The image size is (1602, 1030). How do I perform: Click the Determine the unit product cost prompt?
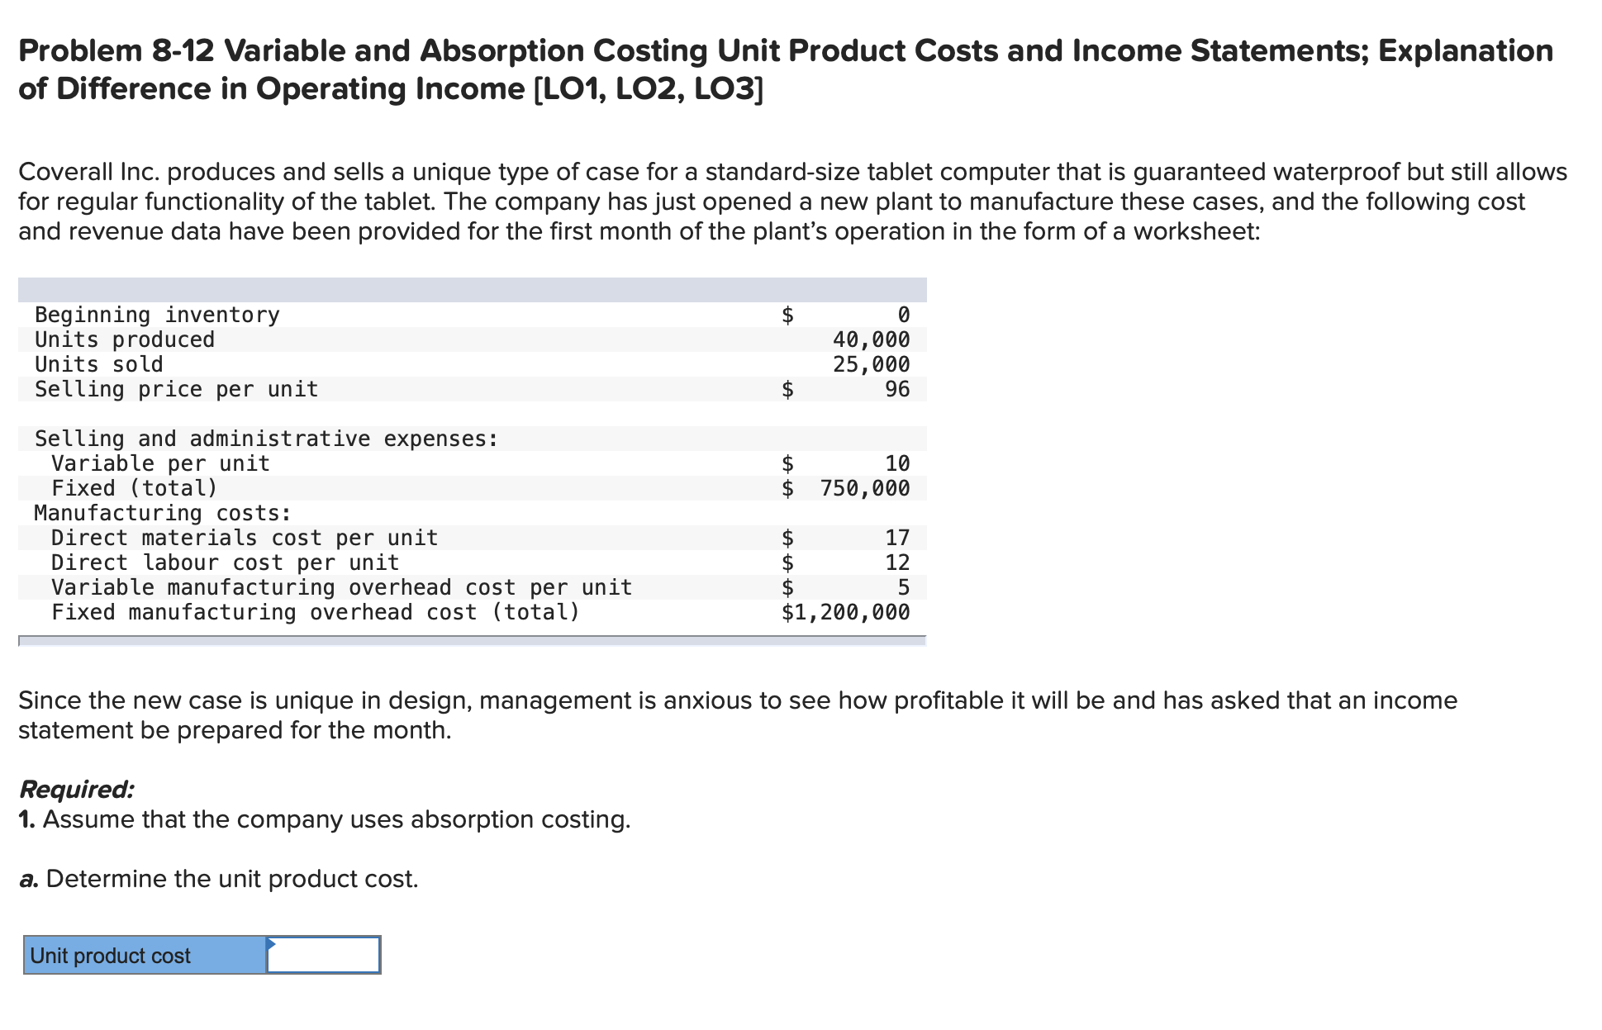[217, 878]
